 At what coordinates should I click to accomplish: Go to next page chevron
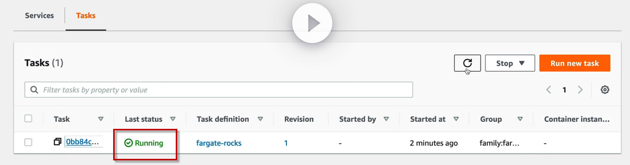click(x=580, y=90)
